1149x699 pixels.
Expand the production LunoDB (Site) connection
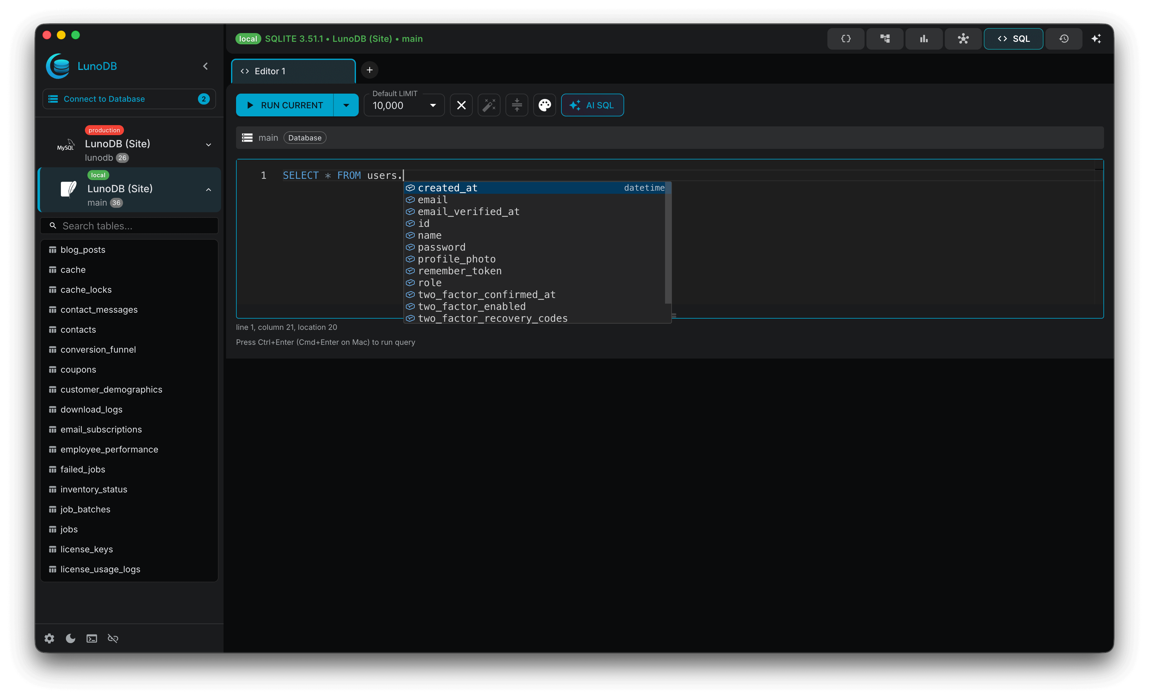tap(209, 145)
